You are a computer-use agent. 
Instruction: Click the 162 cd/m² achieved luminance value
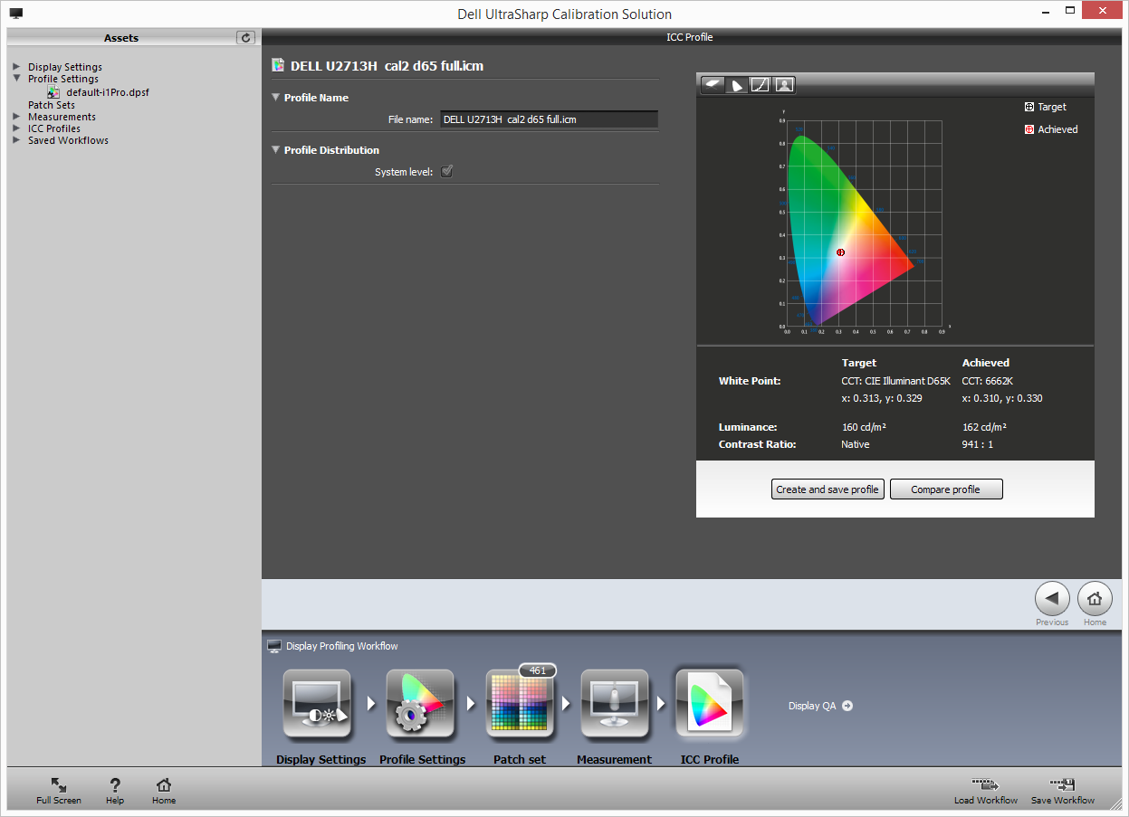pyautogui.click(x=984, y=427)
